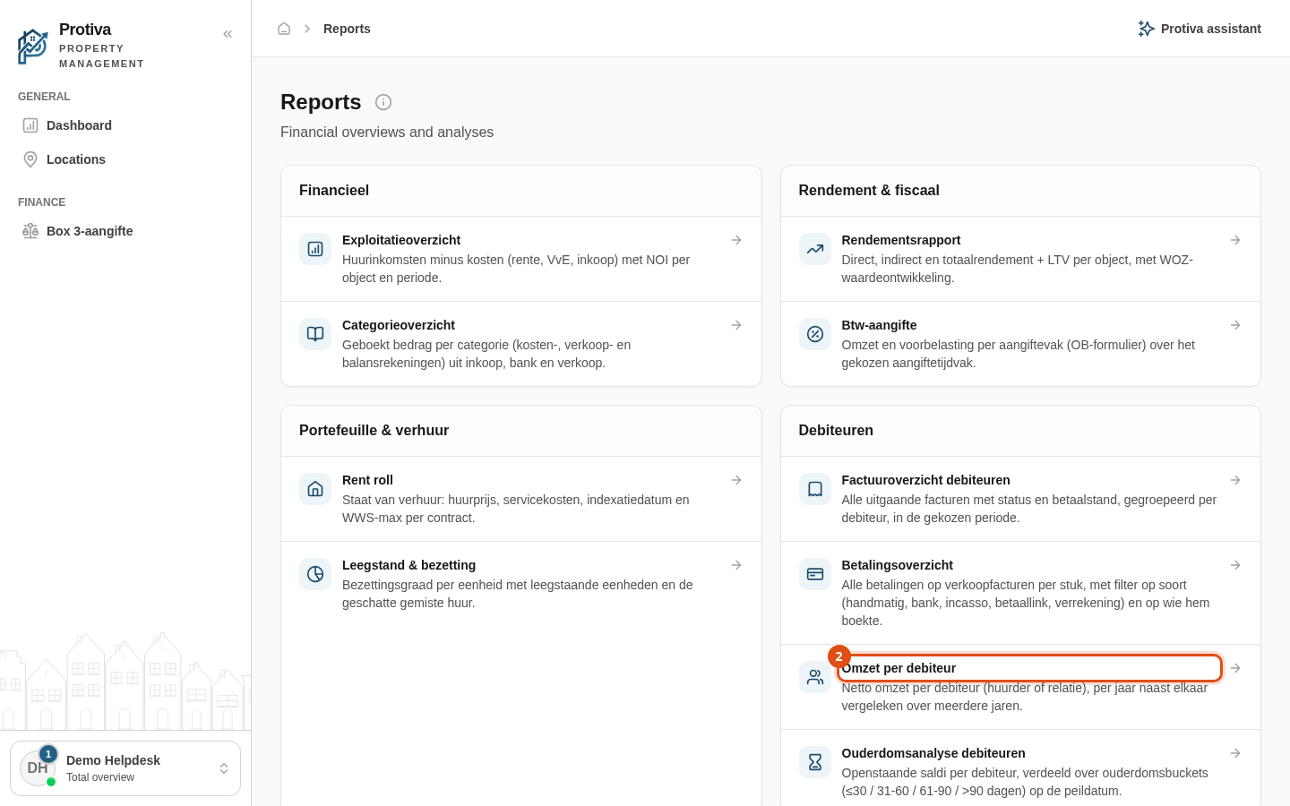Click the Betalingsoverzicht card icon
The height and width of the screenshot is (806, 1290).
815,574
